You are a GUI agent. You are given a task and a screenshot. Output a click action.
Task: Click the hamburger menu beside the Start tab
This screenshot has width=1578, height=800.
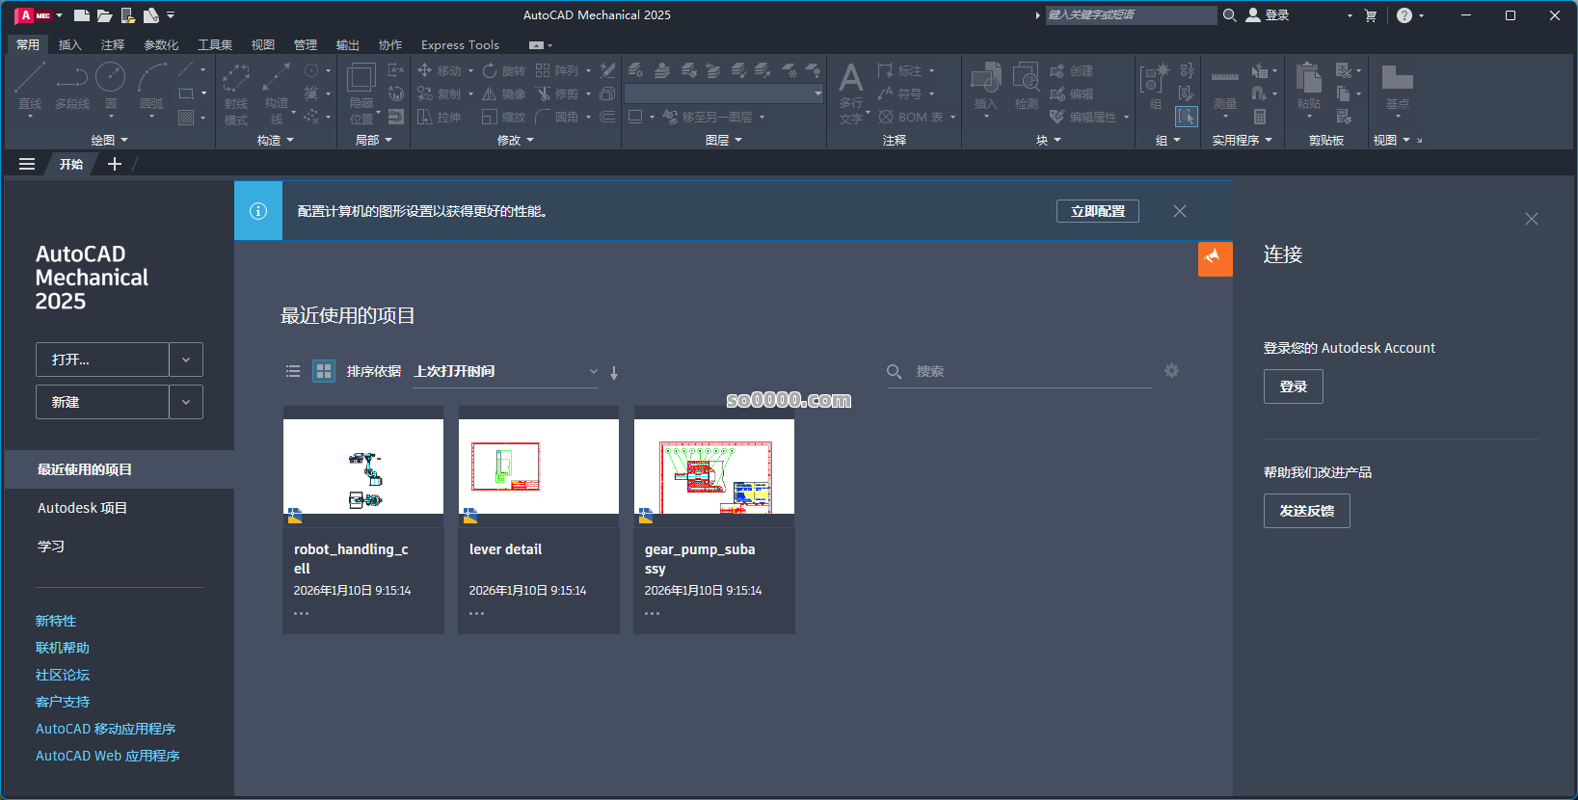click(x=27, y=164)
